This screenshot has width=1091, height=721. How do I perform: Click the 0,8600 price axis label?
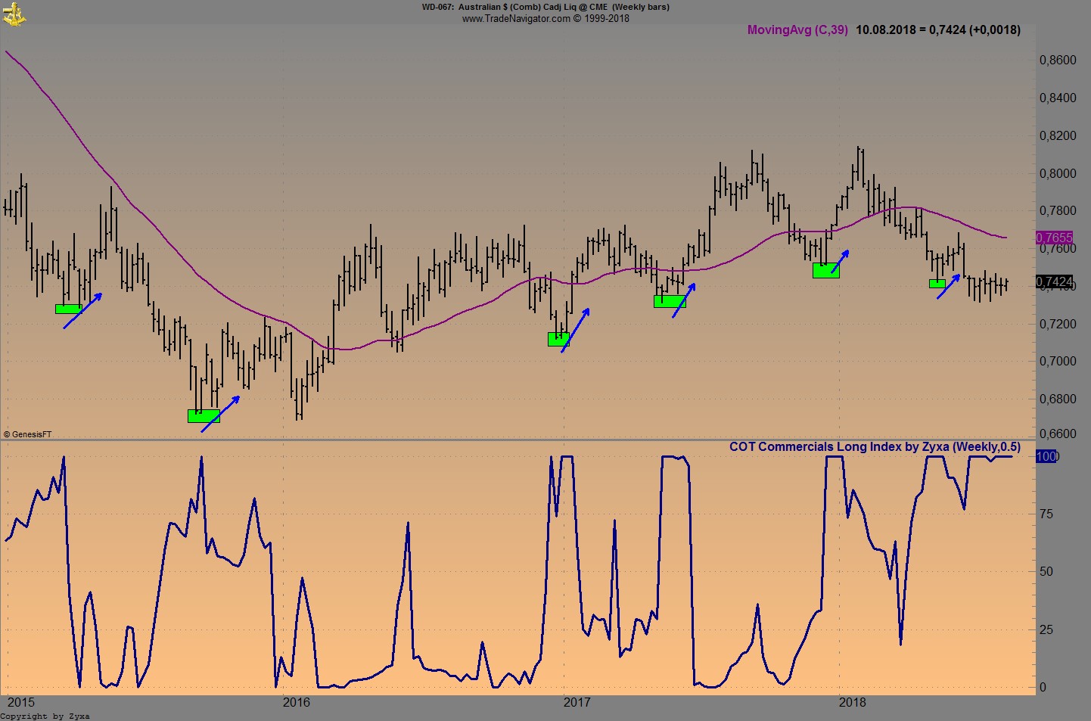(x=1058, y=61)
